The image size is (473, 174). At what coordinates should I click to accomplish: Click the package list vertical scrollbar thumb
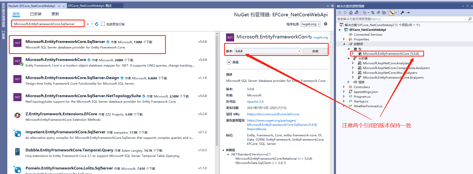tap(217, 90)
